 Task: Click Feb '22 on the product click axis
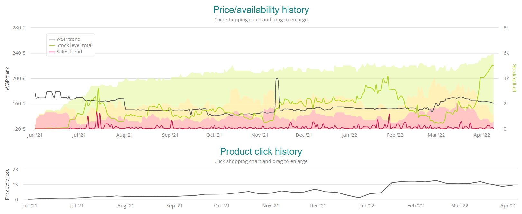(x=416, y=206)
